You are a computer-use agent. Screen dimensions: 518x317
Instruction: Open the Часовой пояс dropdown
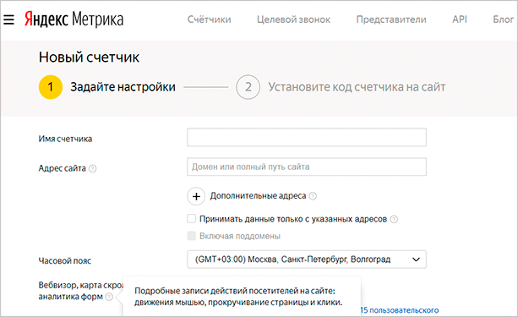[x=307, y=260]
